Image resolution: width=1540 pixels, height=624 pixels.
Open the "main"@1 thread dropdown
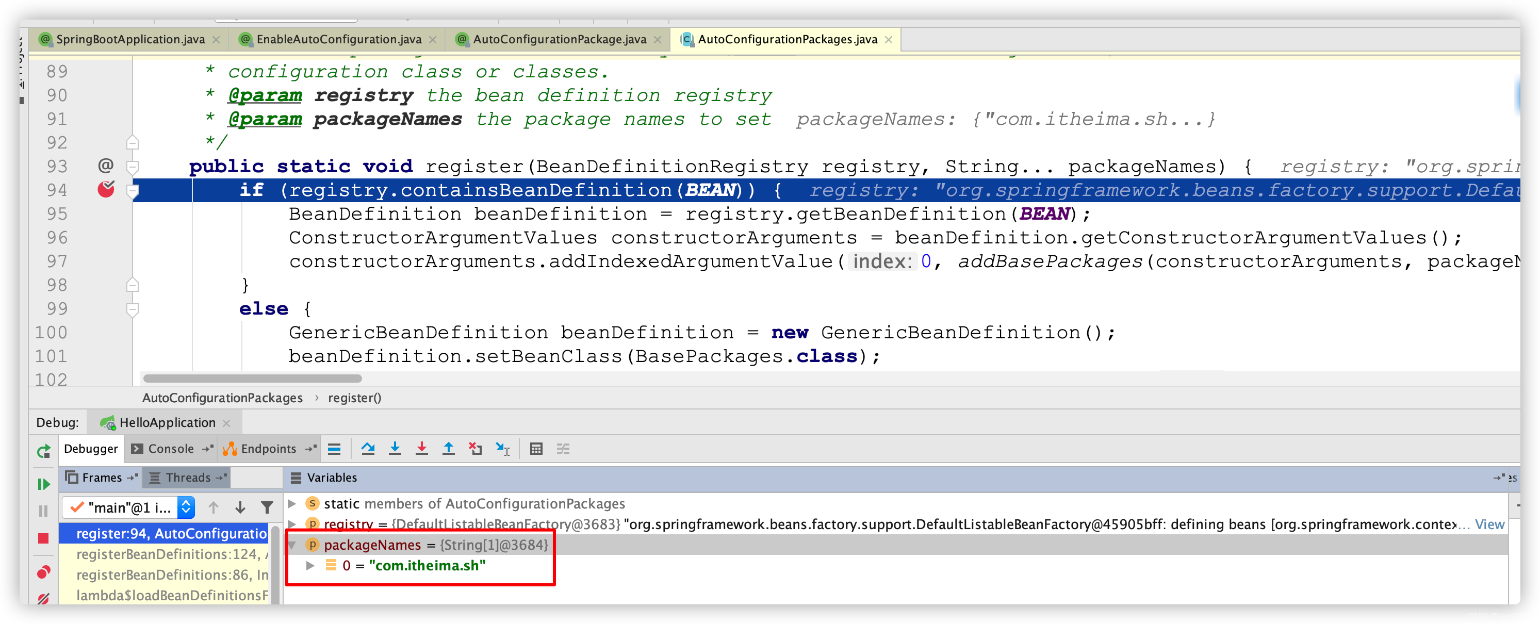pos(186,507)
